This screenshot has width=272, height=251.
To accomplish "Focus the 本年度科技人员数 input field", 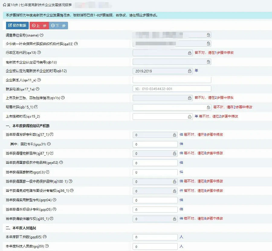I will coord(155,246).
